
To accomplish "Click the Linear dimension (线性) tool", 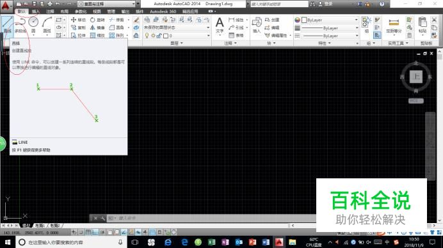I will (x=236, y=20).
